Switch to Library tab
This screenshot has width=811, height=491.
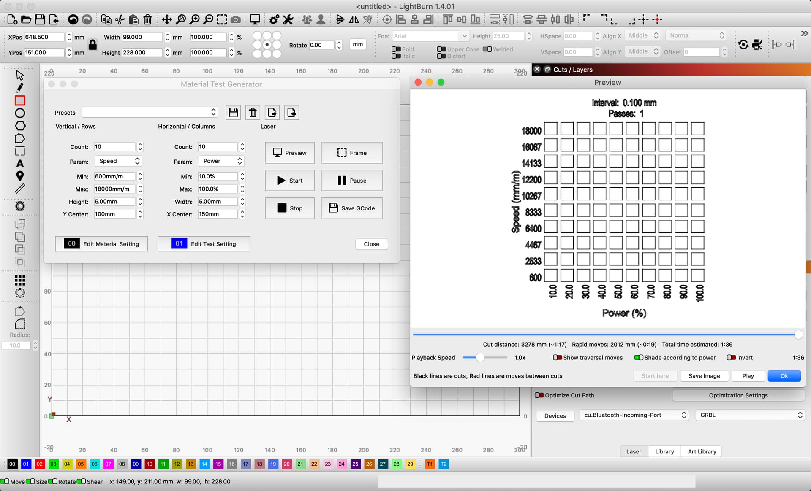pyautogui.click(x=663, y=451)
